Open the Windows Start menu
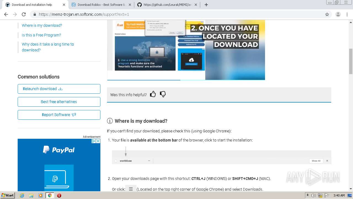Screen dimensions: 353x199 click(8, 195)
